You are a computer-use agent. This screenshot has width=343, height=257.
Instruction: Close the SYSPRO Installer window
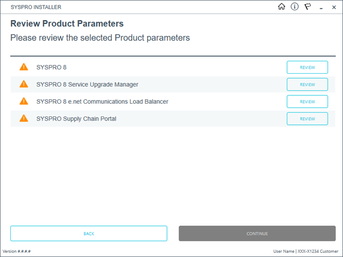pos(334,7)
